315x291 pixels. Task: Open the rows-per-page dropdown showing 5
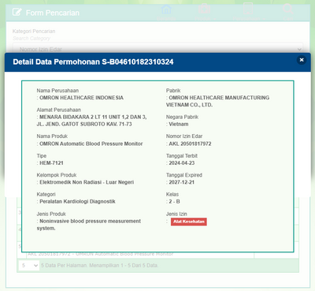(x=28, y=266)
